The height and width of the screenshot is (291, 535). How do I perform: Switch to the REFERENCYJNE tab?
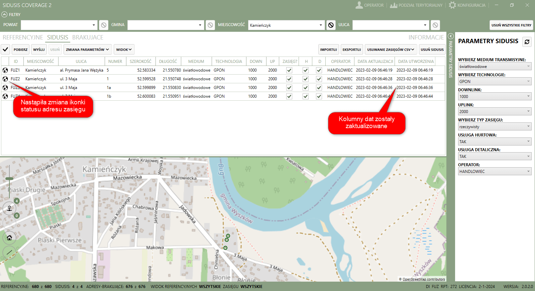click(23, 37)
